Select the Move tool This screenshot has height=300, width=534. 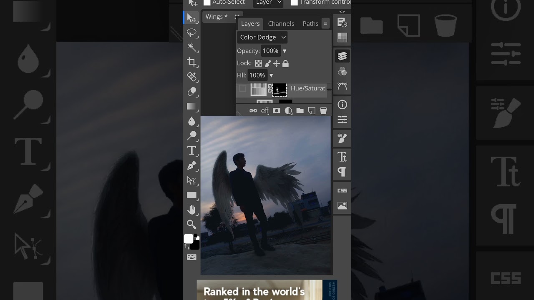pyautogui.click(x=192, y=18)
